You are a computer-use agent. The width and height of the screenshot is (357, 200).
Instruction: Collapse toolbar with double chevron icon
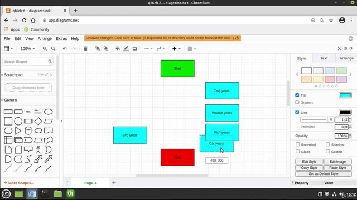pyautogui.click(x=351, y=48)
